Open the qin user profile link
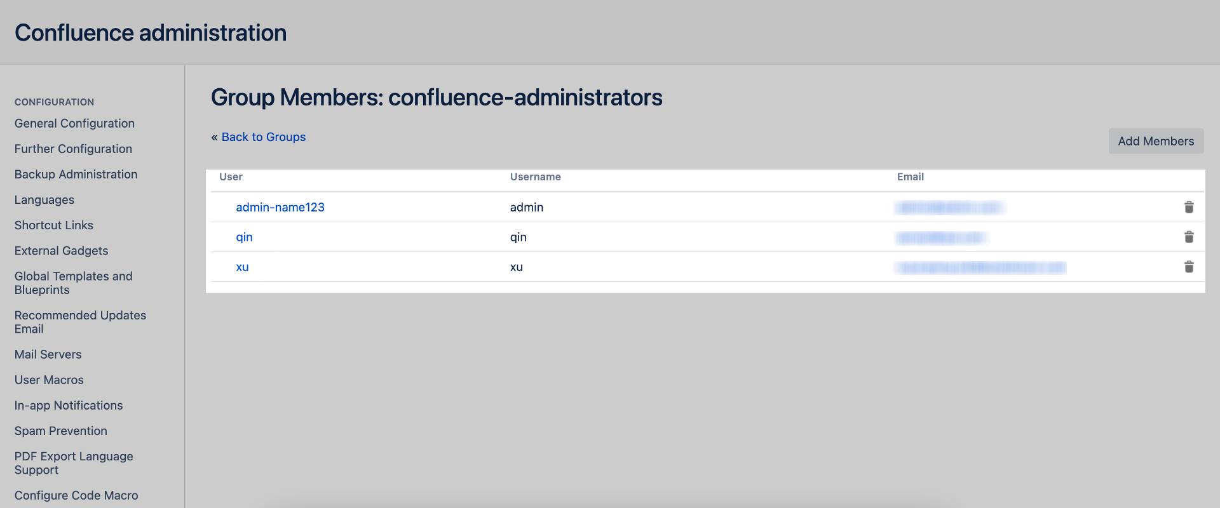The image size is (1220, 508). [x=243, y=237]
